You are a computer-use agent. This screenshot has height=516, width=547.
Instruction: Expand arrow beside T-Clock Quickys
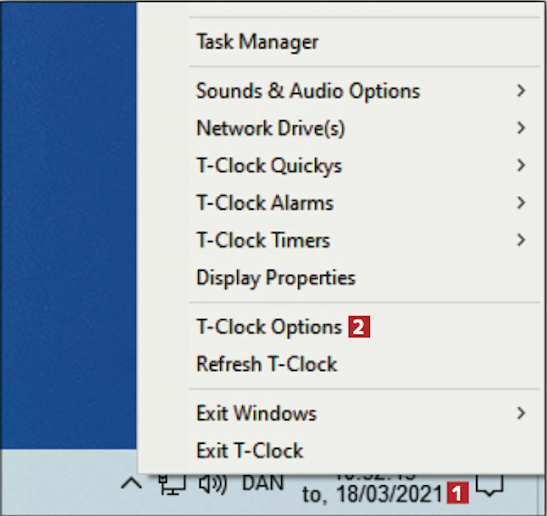(x=521, y=165)
